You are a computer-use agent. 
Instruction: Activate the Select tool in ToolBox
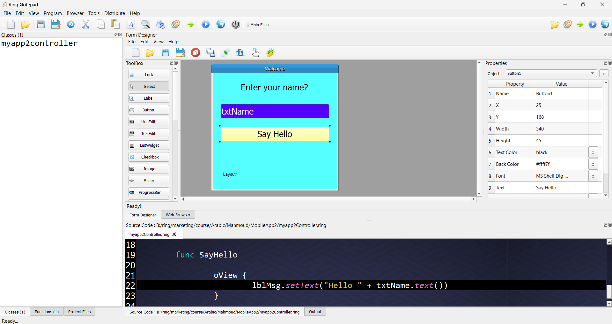pos(149,87)
